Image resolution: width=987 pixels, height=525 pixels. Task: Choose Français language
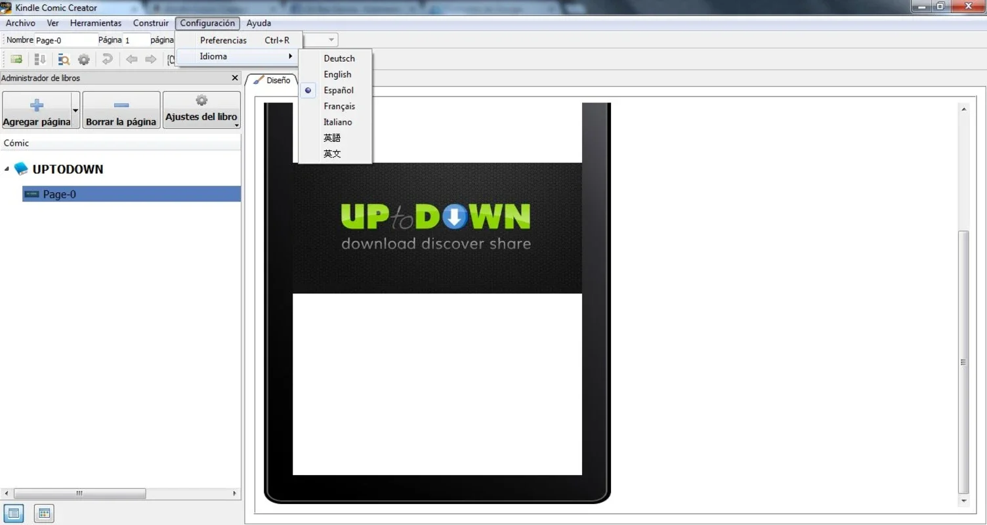coord(339,106)
